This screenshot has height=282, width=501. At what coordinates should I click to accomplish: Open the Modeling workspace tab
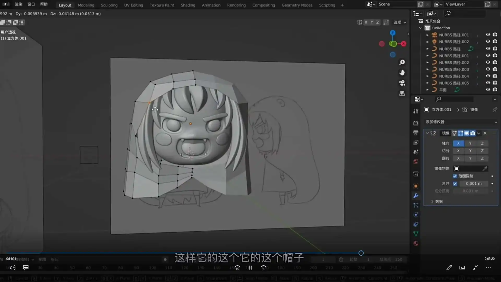(x=86, y=5)
